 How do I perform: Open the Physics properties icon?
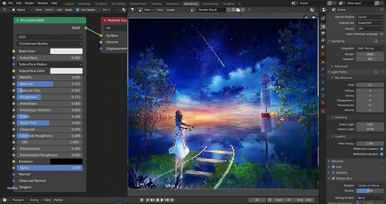tap(323, 83)
